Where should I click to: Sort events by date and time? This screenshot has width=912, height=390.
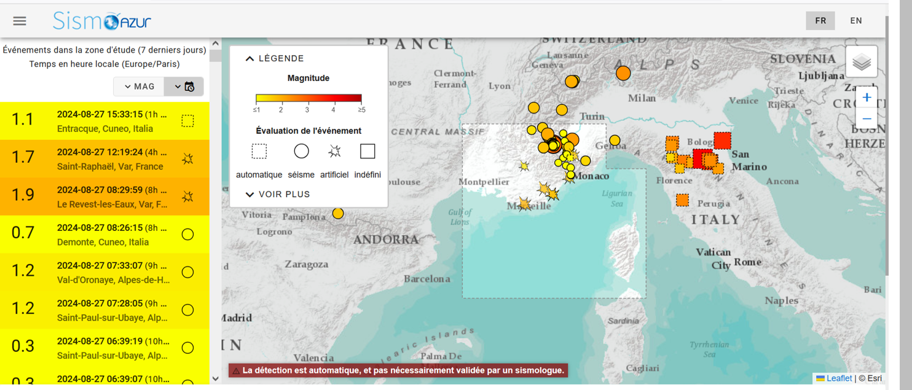(184, 87)
